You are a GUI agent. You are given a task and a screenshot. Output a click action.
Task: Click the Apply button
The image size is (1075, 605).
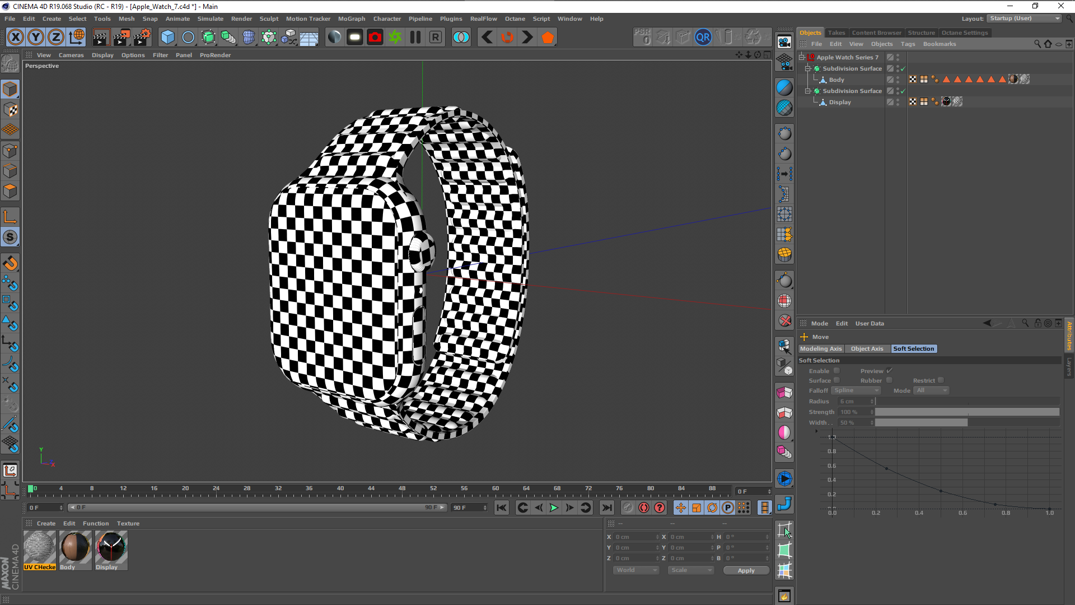[746, 570]
